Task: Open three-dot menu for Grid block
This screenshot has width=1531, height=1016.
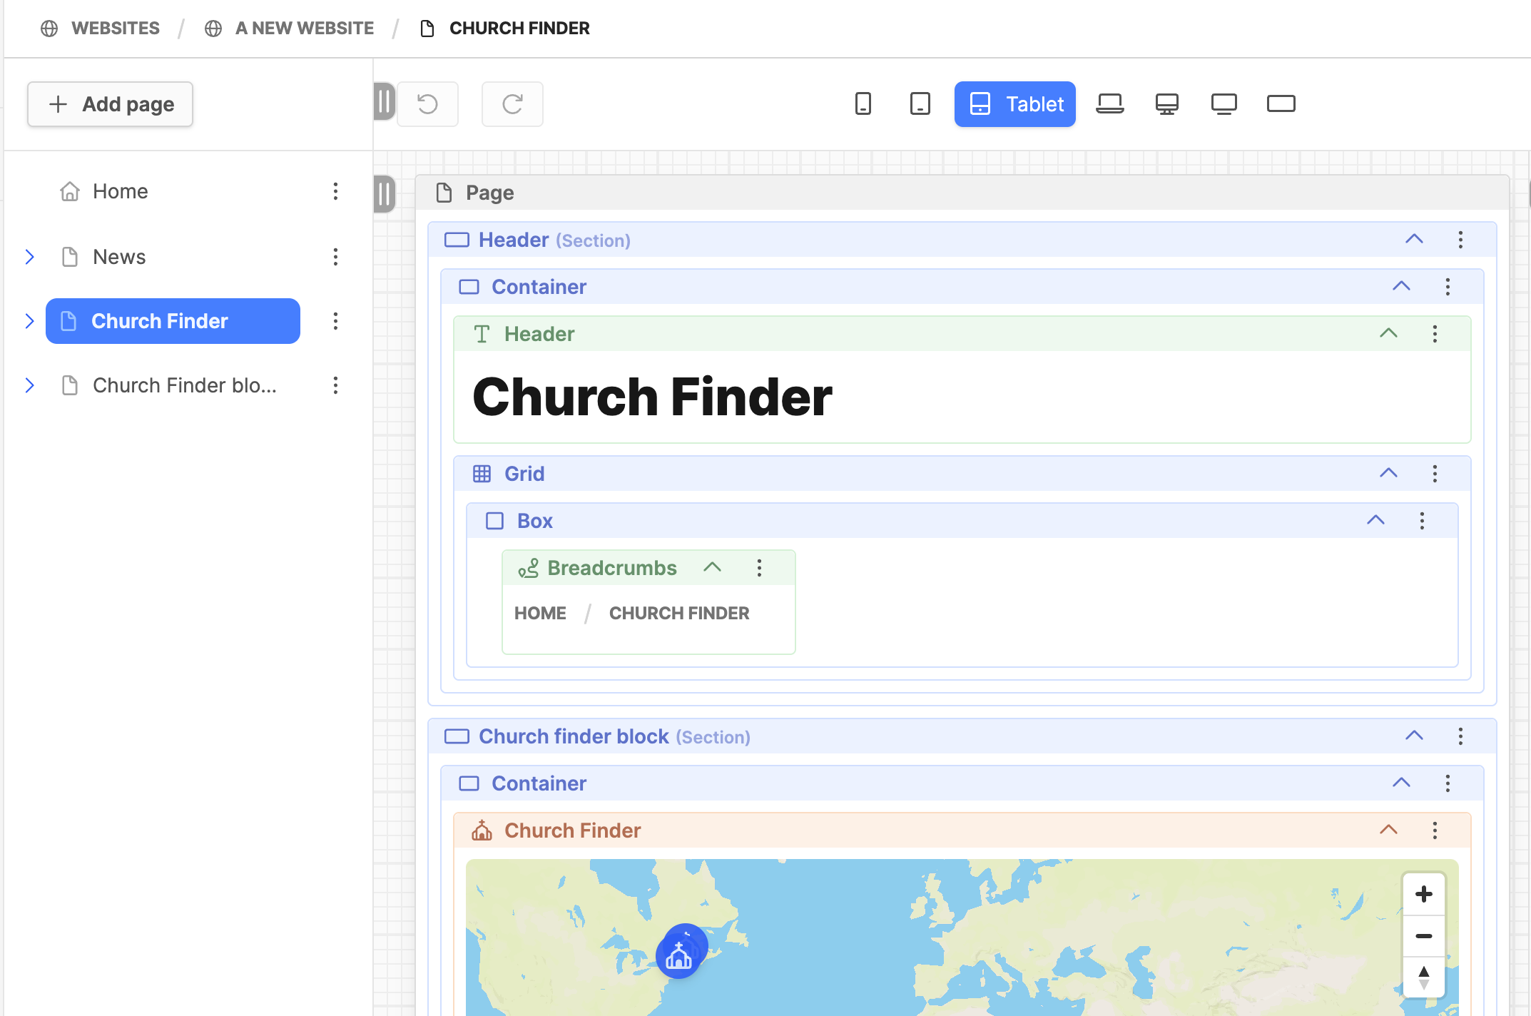Action: coord(1435,474)
